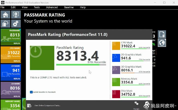Image resolution: width=178 pixels, height=110 pixels.
Task: Open the View menu
Action: point(25,7)
